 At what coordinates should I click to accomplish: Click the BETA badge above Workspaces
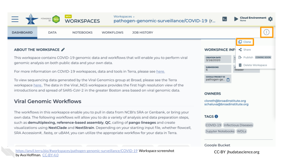pos(68,16)
